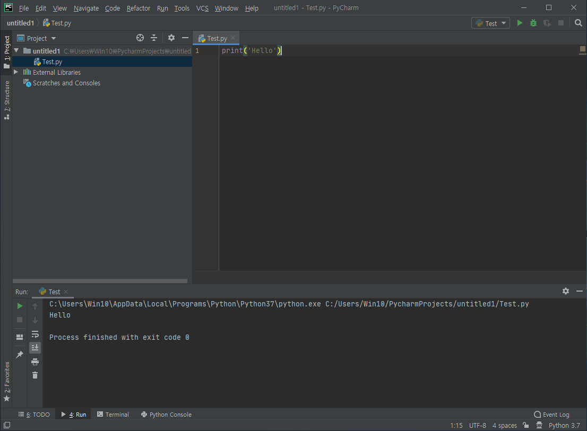Collapse the untitled1 project folder
This screenshot has width=587, height=431.
[x=16, y=50]
